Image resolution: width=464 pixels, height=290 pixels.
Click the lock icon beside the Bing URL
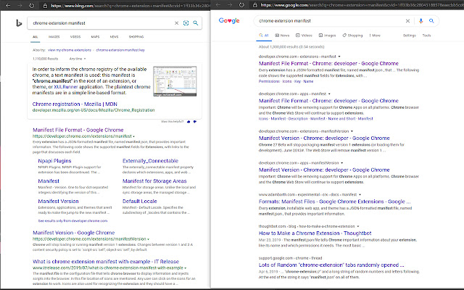point(45,6)
